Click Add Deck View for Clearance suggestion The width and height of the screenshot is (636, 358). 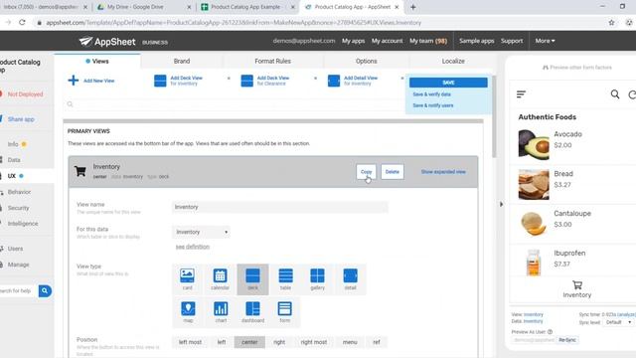click(265, 81)
